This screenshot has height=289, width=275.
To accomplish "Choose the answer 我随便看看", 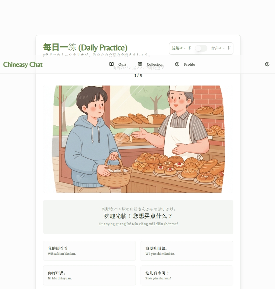I will point(89,251).
